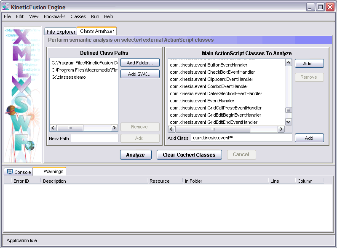The image size is (337, 248).
Task: Open the Edit menu
Action: 20,16
